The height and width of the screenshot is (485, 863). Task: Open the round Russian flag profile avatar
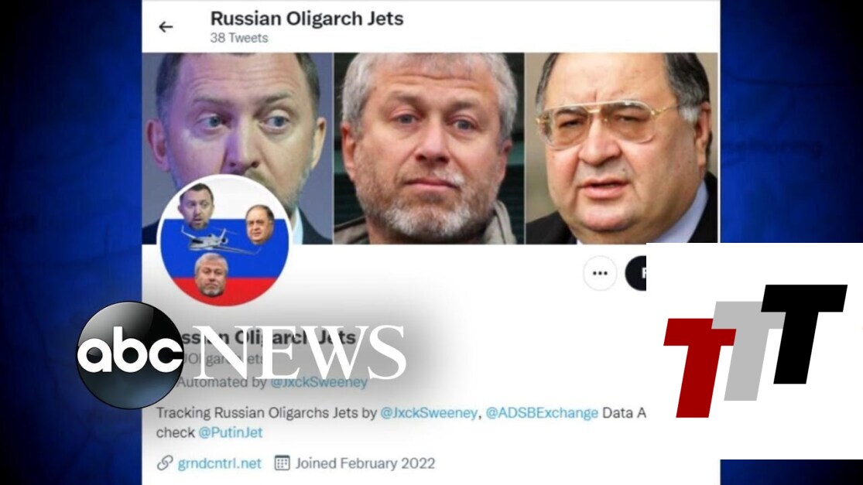224,241
